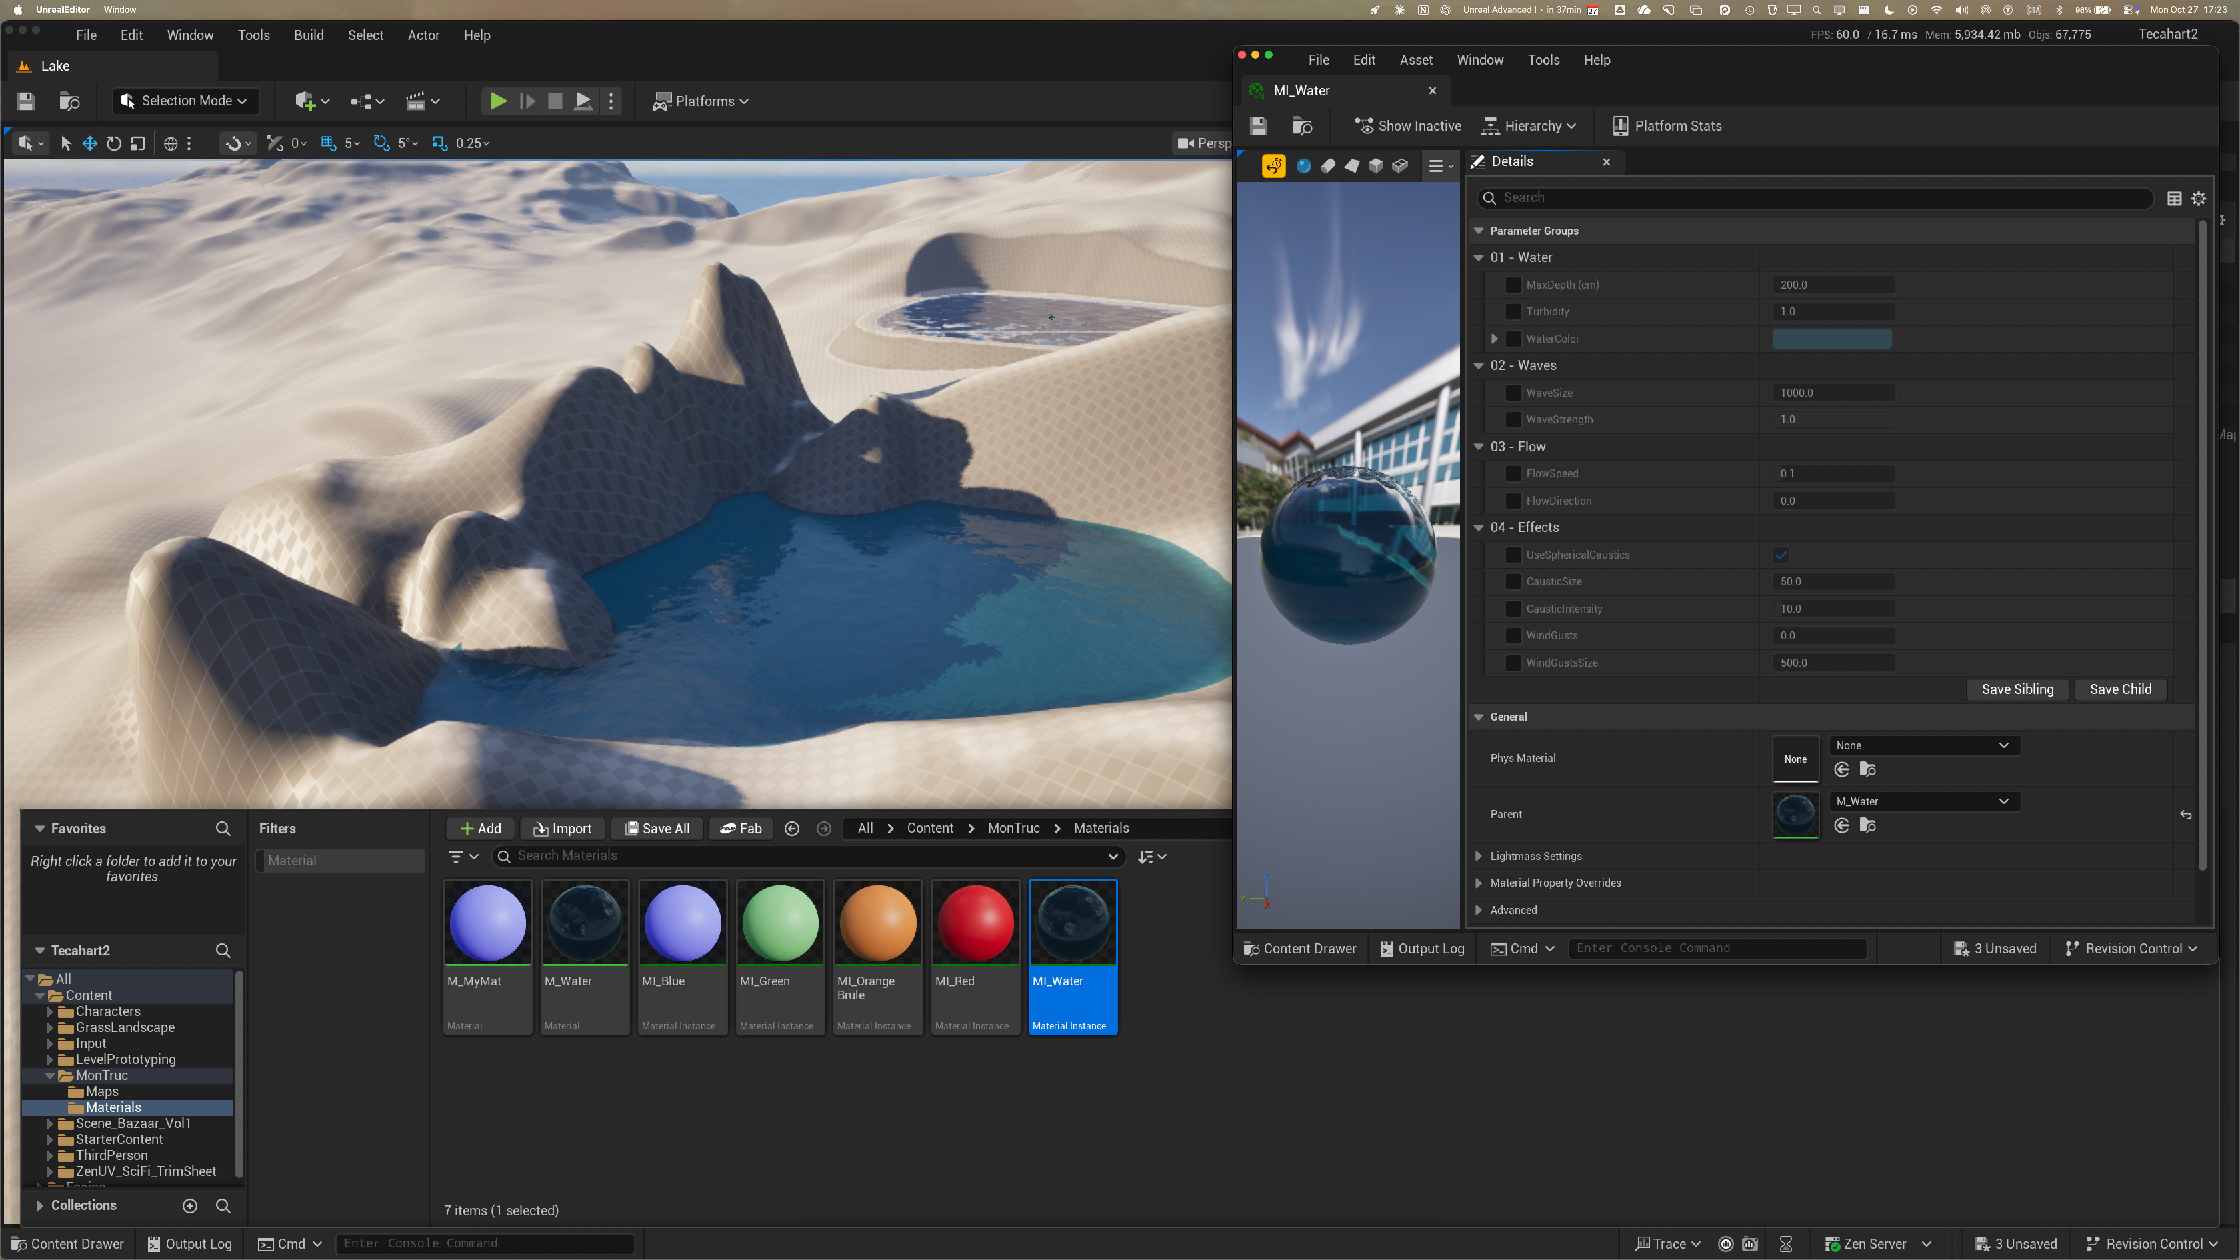Image resolution: width=2240 pixels, height=1260 pixels.
Task: Select the viewport Rotate gizmo tool
Action: pos(114,143)
